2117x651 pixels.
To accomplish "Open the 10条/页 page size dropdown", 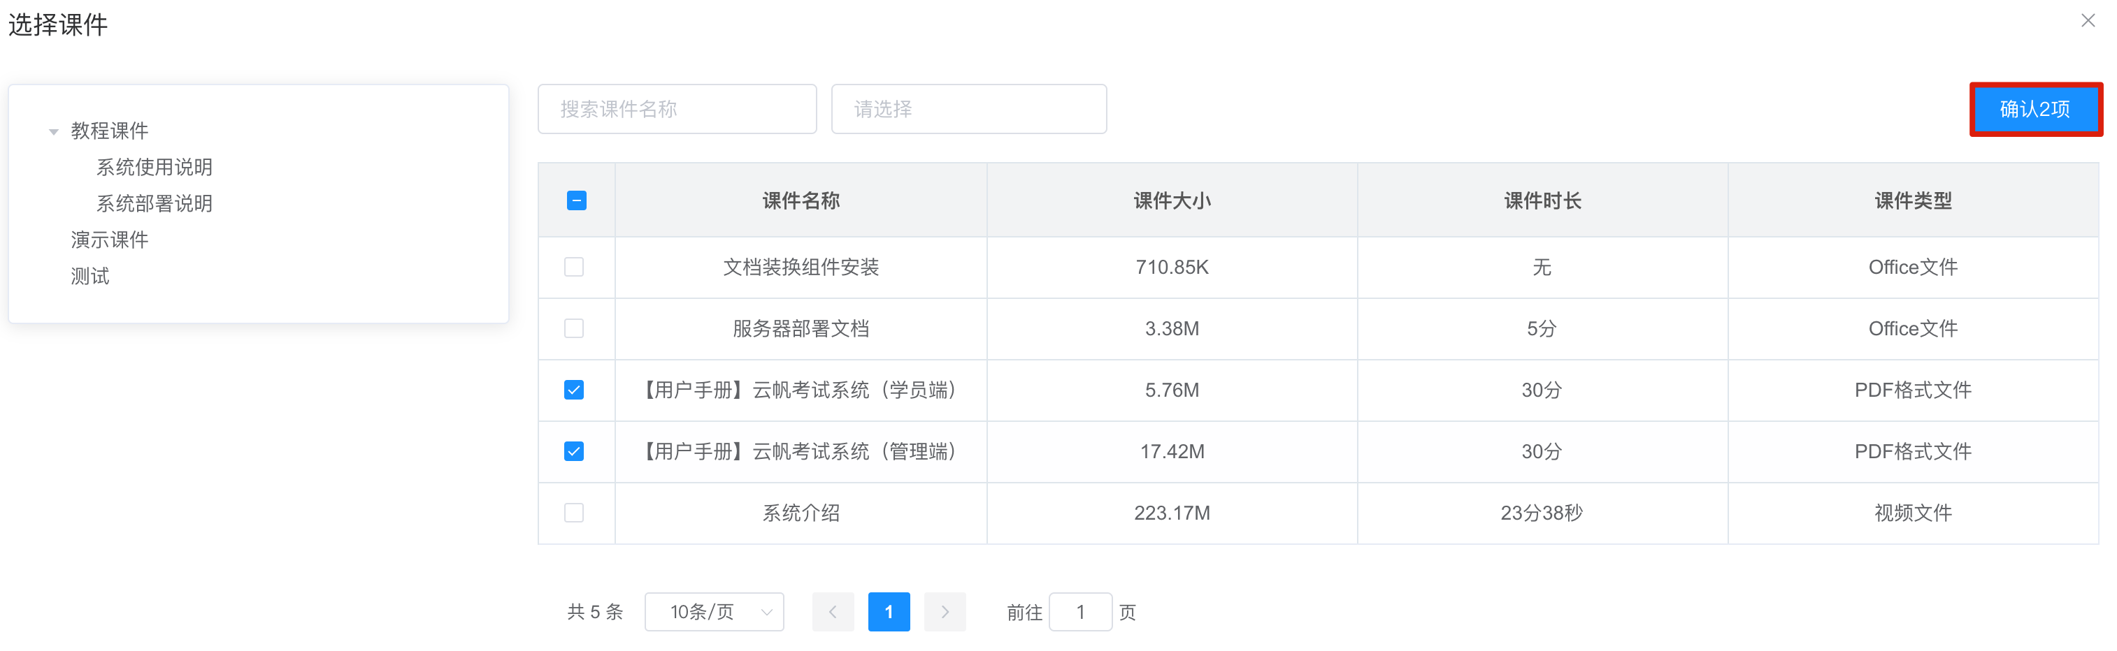I will point(714,613).
